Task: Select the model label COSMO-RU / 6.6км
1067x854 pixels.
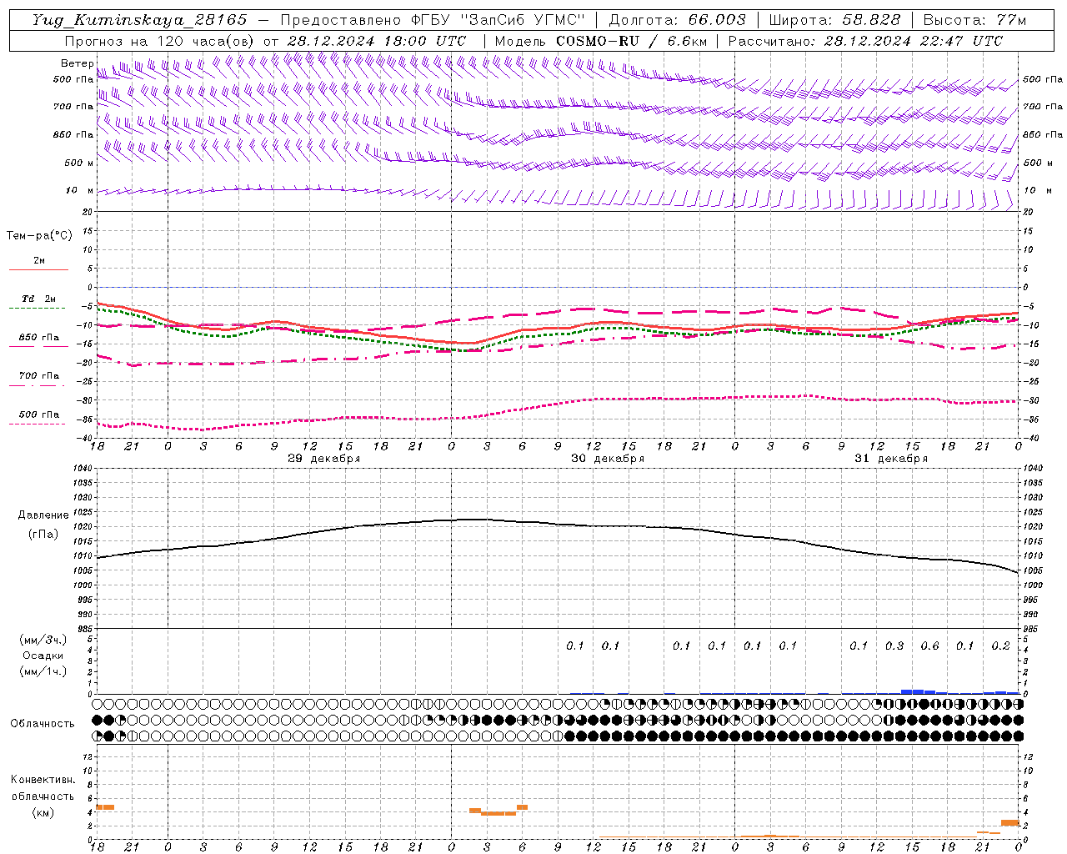Action: 631,41
